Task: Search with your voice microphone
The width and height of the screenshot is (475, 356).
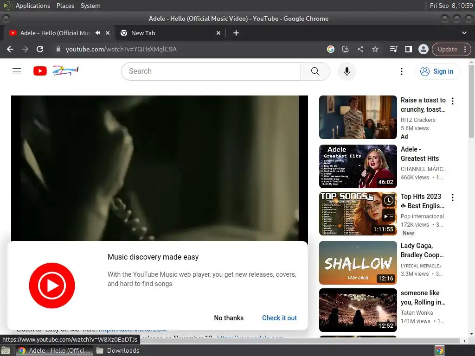Action: 347,71
